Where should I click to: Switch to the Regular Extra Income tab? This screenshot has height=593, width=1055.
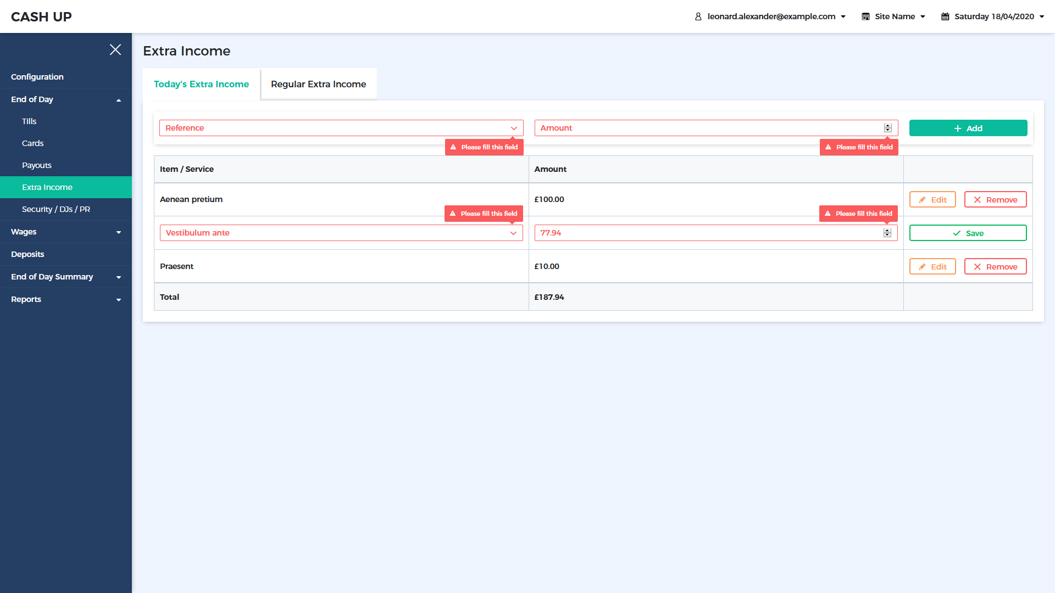click(318, 84)
